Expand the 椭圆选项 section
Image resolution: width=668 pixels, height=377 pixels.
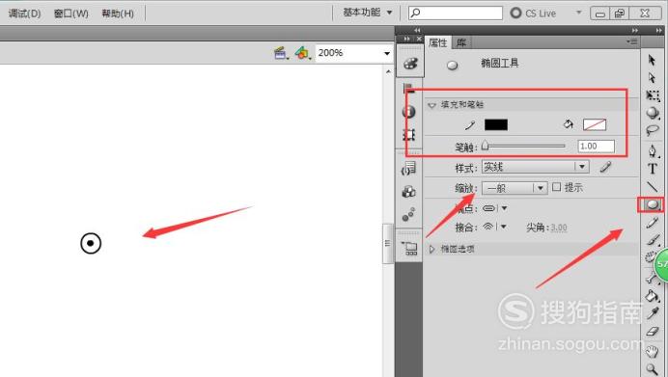(x=431, y=249)
